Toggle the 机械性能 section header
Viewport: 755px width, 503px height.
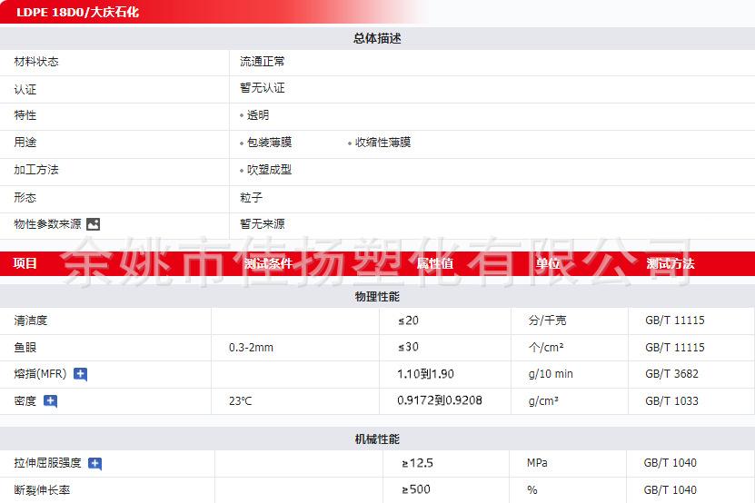tap(377, 439)
